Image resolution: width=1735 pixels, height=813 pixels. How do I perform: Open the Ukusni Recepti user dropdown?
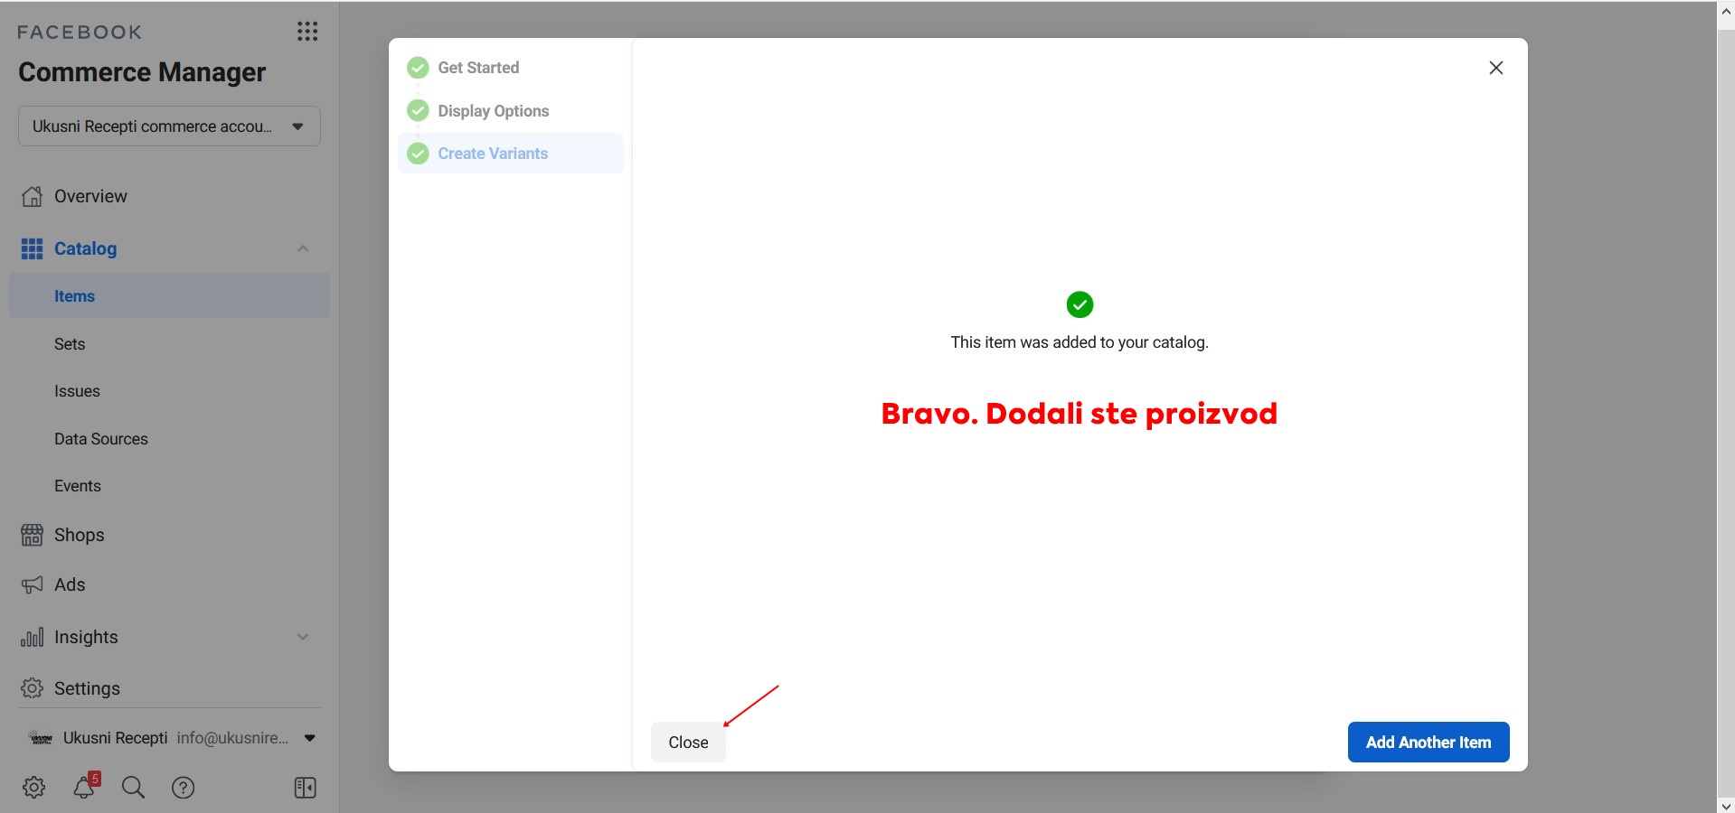tap(309, 738)
